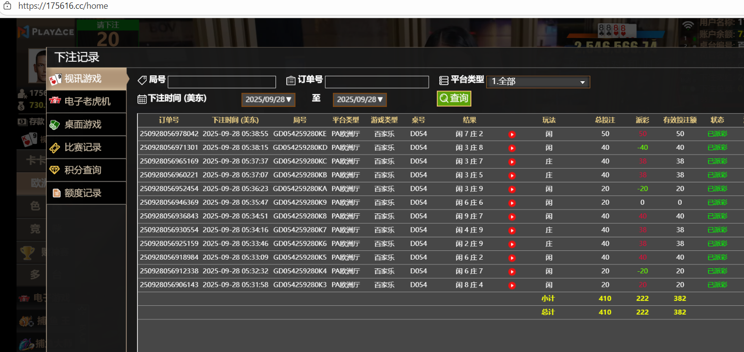Play video replay for order 250928056978042

click(x=512, y=134)
